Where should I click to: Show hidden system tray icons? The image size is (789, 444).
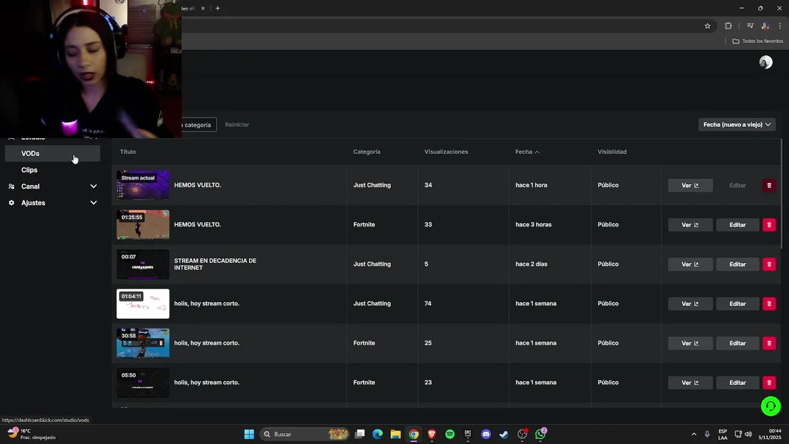tap(693, 434)
